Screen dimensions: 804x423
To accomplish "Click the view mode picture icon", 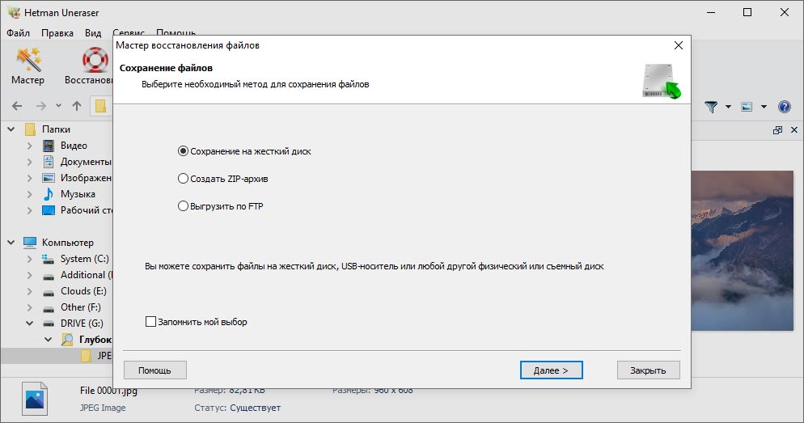I will pos(747,107).
